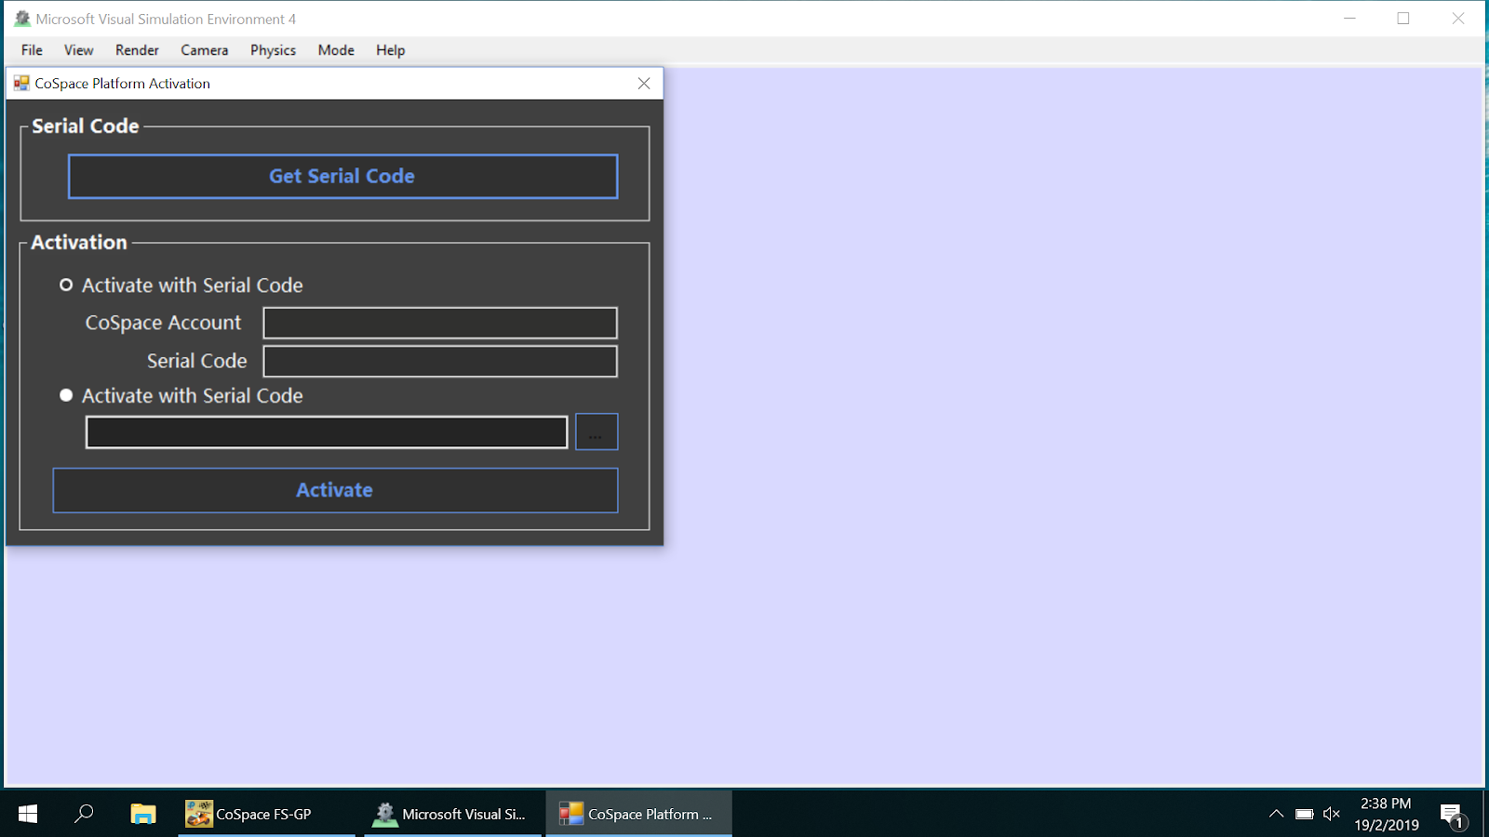Open the Mode menu
The image size is (1489, 837).
pyautogui.click(x=336, y=50)
